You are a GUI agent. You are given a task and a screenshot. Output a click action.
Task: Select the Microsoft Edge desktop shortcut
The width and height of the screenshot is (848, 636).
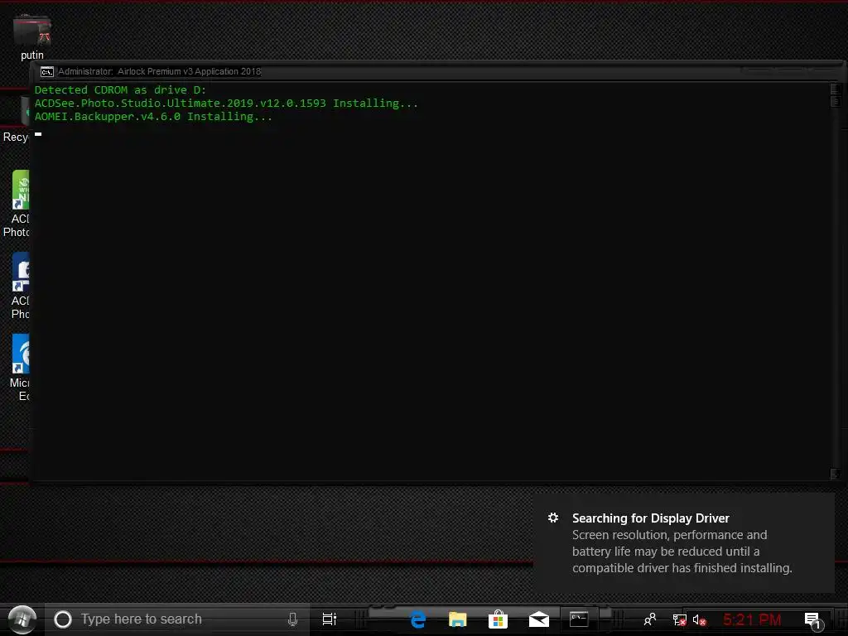click(21, 354)
